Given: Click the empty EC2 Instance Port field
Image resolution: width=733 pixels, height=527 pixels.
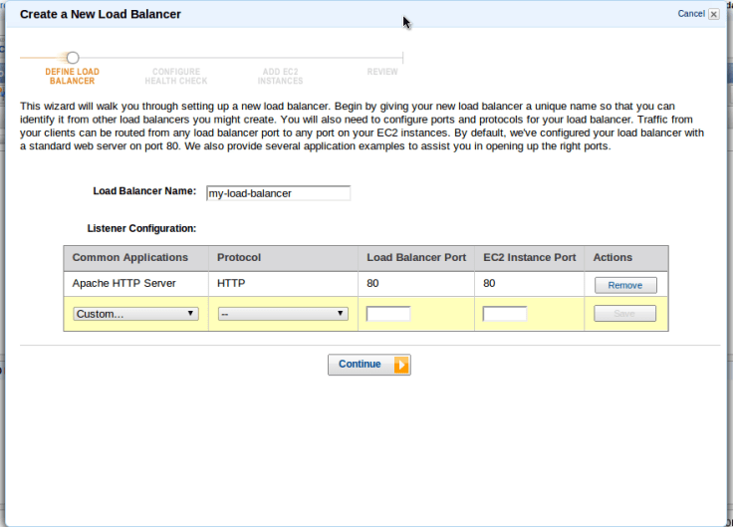Looking at the screenshot, I should [x=505, y=314].
